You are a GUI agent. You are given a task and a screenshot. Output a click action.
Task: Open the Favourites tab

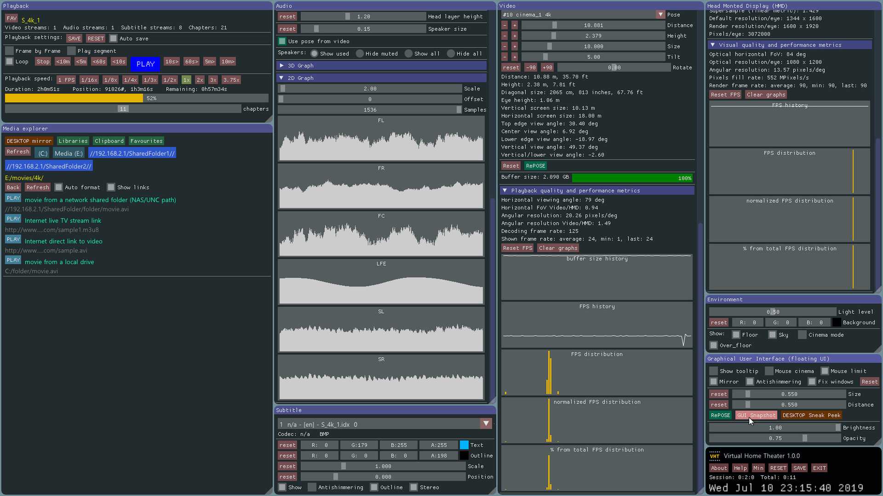coord(146,141)
